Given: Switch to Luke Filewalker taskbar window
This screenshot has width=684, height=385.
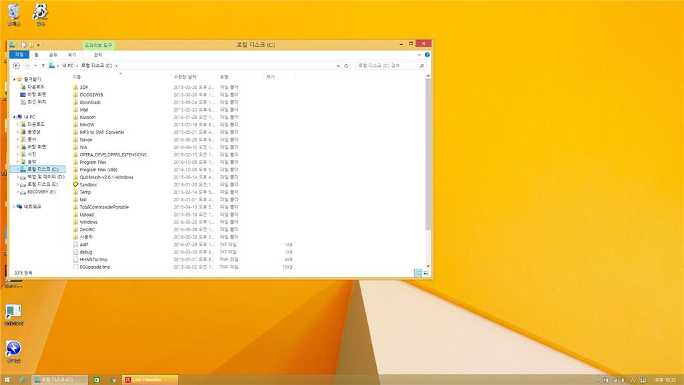Looking at the screenshot, I should [150, 380].
